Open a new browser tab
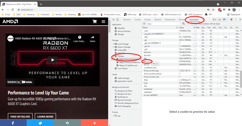Screen dimensions: 242x126 click(41, 4)
